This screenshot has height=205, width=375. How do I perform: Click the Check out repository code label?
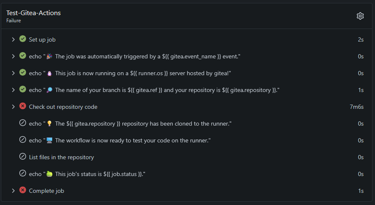[x=63, y=107]
